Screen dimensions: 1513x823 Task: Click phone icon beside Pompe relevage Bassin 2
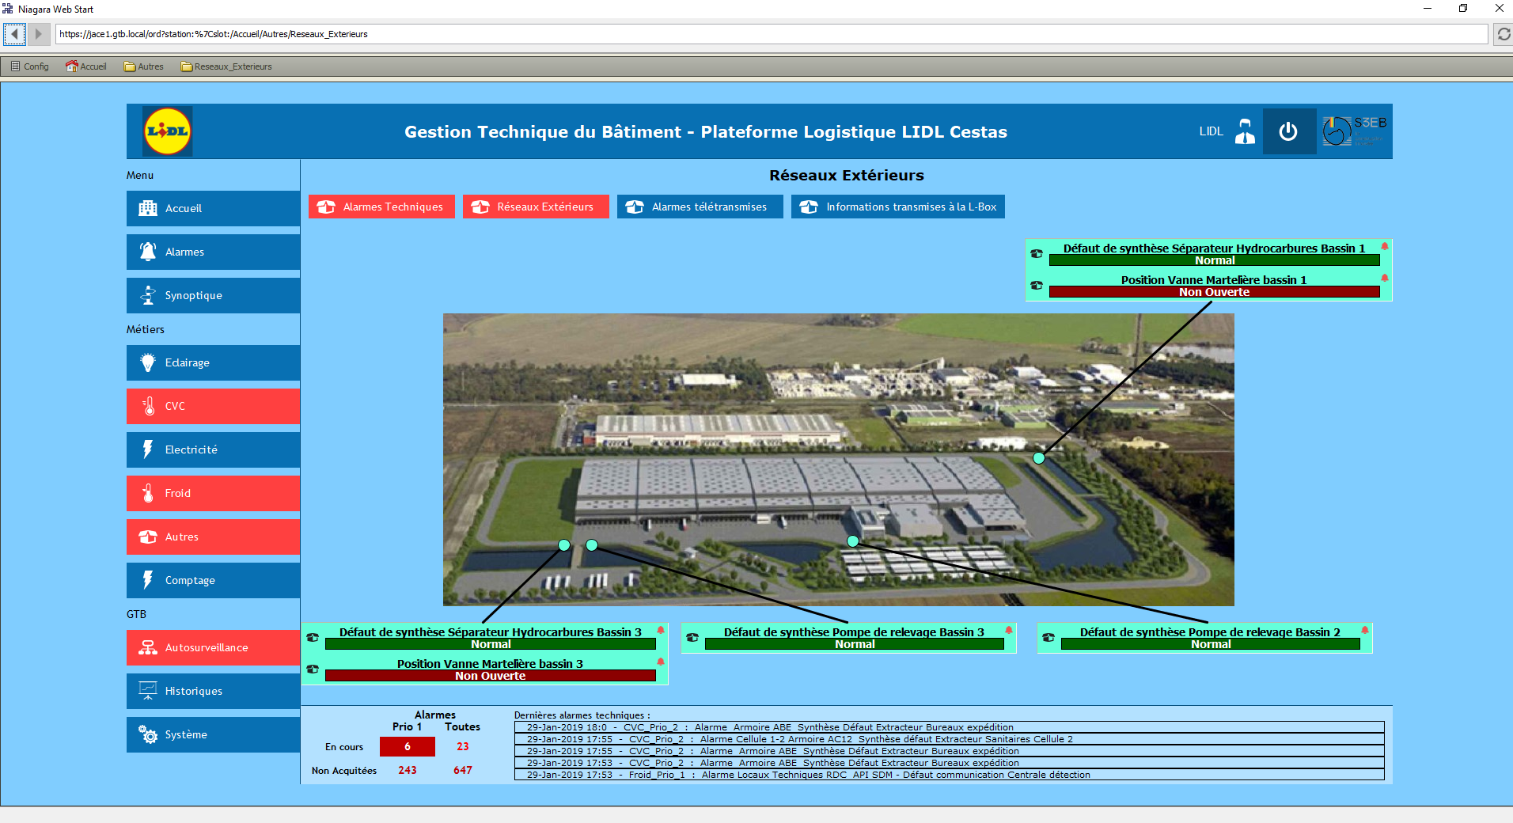click(1048, 638)
